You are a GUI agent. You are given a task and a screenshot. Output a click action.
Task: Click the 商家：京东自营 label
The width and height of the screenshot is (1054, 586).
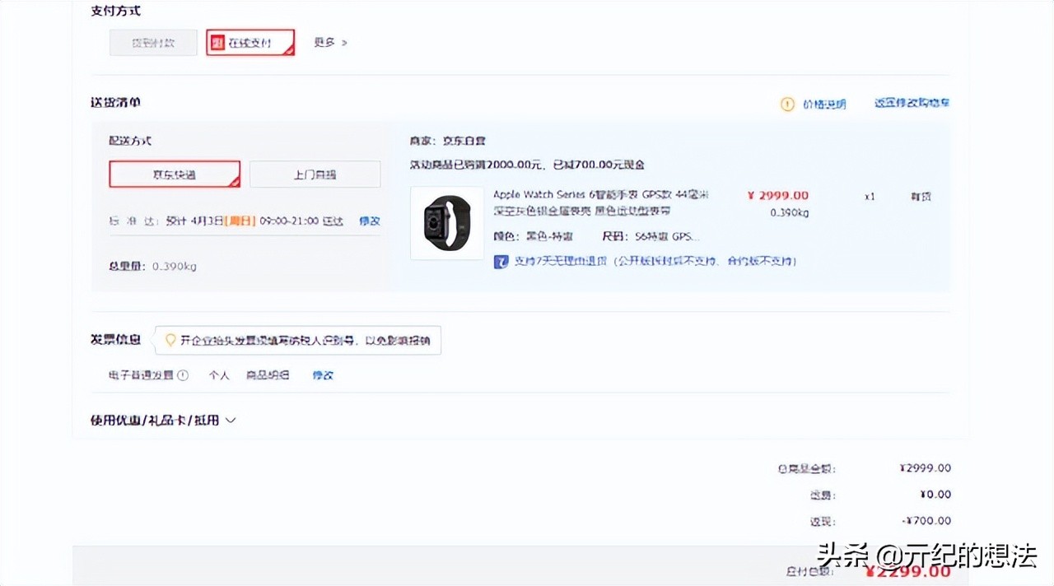point(448,141)
